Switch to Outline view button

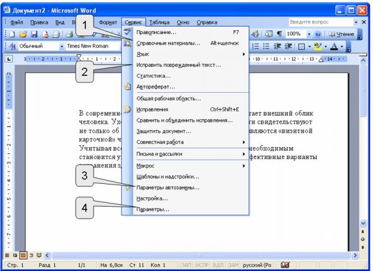31,255
